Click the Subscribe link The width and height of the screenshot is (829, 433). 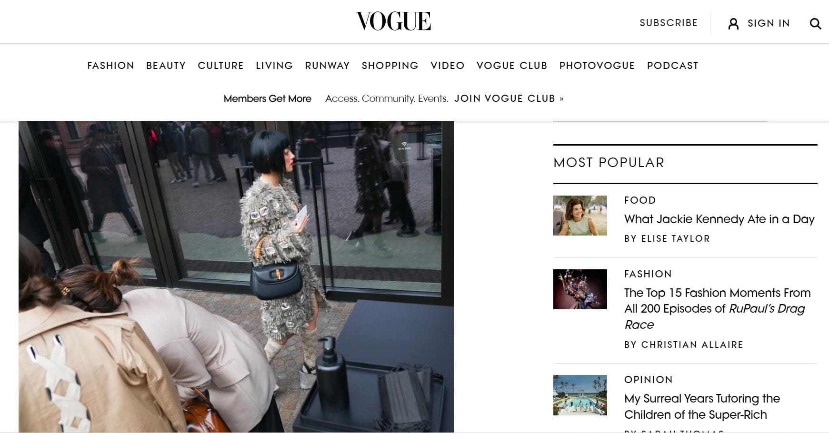point(669,23)
